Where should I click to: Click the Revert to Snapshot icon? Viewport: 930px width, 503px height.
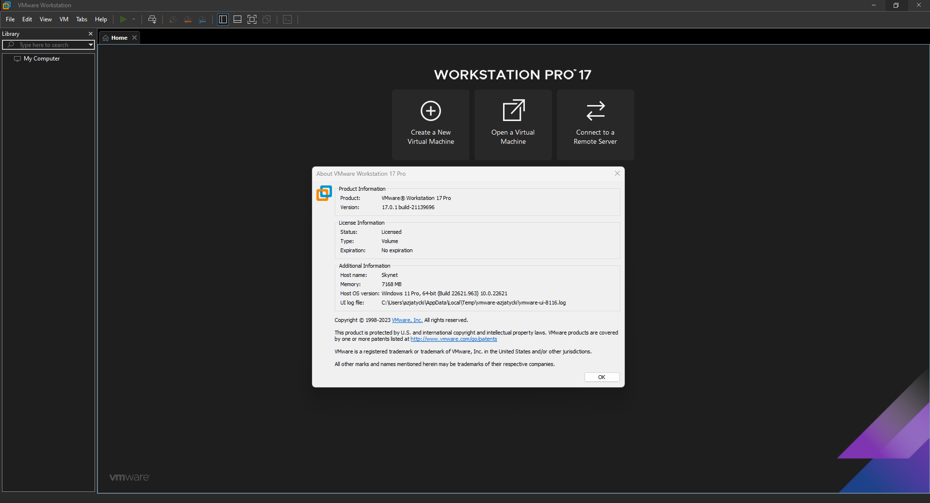[x=188, y=19]
